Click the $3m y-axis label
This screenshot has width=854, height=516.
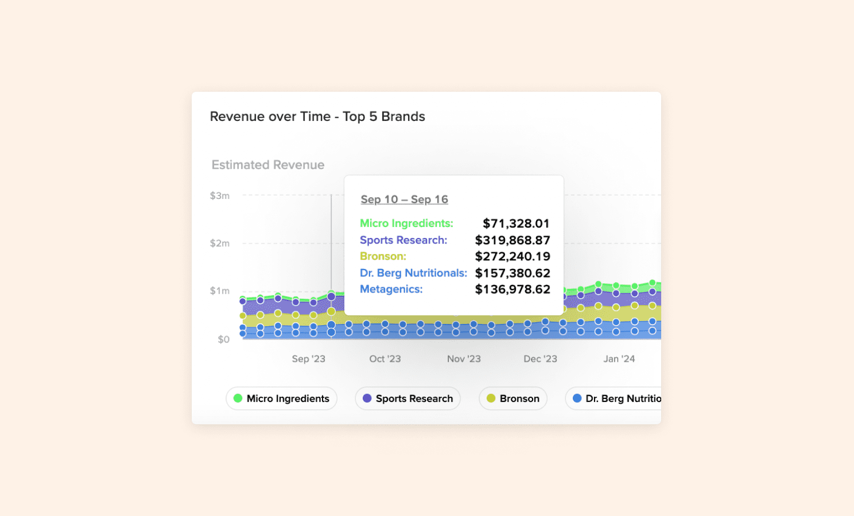click(x=220, y=196)
